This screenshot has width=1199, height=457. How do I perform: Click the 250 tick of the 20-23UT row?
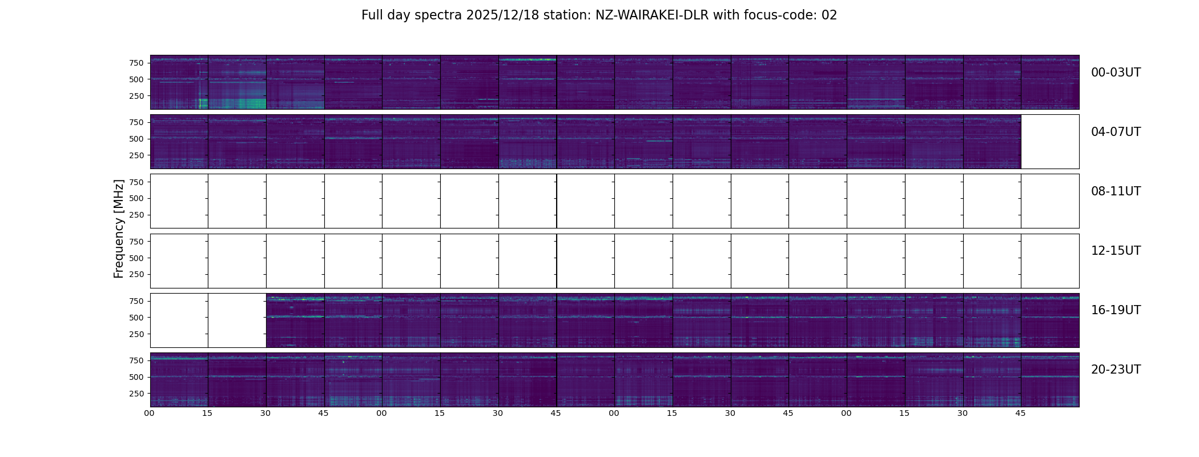(x=136, y=394)
